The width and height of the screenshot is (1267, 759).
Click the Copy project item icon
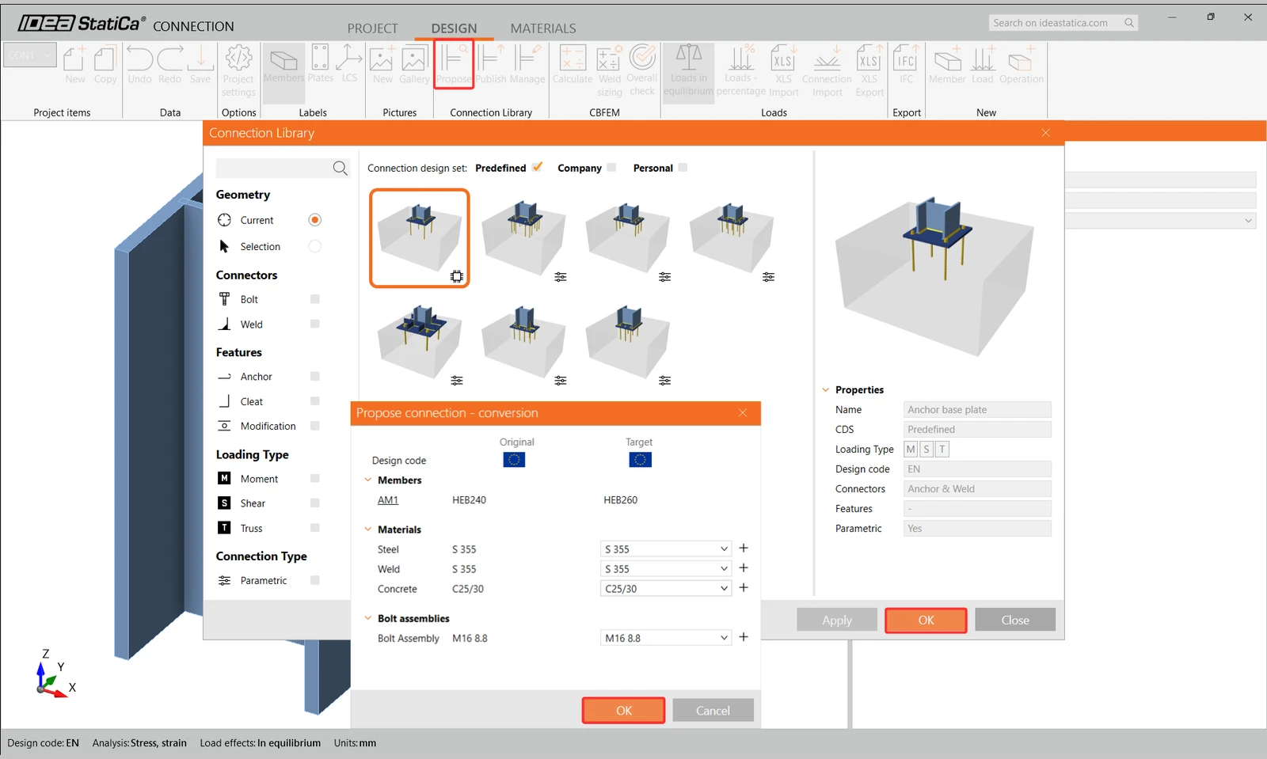pyautogui.click(x=105, y=65)
